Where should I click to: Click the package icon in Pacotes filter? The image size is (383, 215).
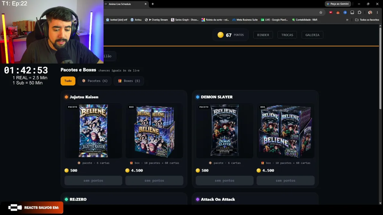(x=84, y=81)
